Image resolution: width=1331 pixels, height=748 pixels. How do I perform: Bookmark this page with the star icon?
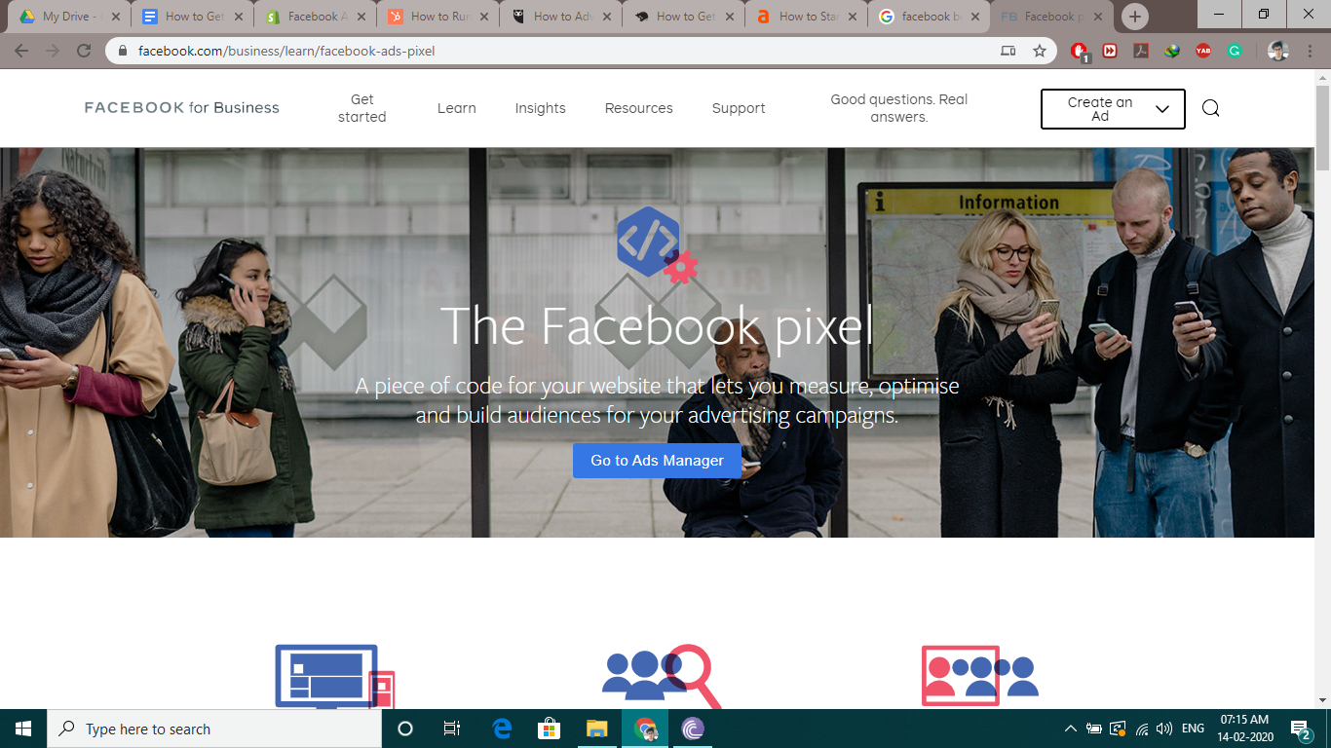1040,51
